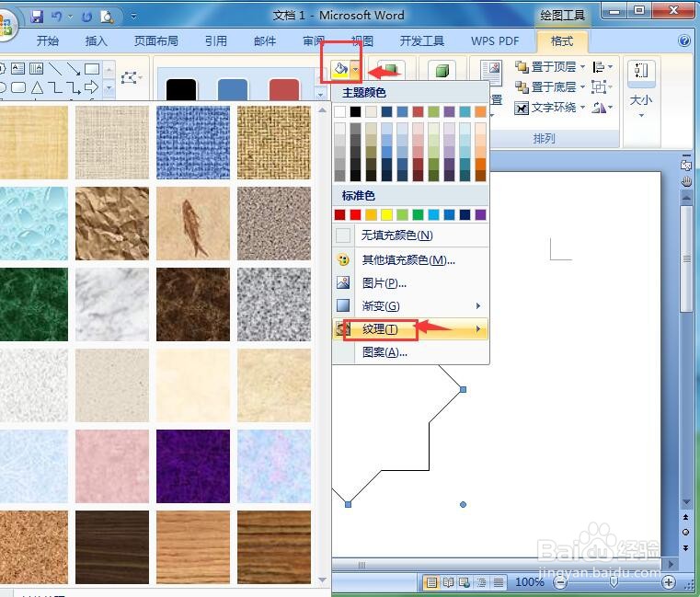
Task: Click the Text Wrapping button
Action: point(545,107)
